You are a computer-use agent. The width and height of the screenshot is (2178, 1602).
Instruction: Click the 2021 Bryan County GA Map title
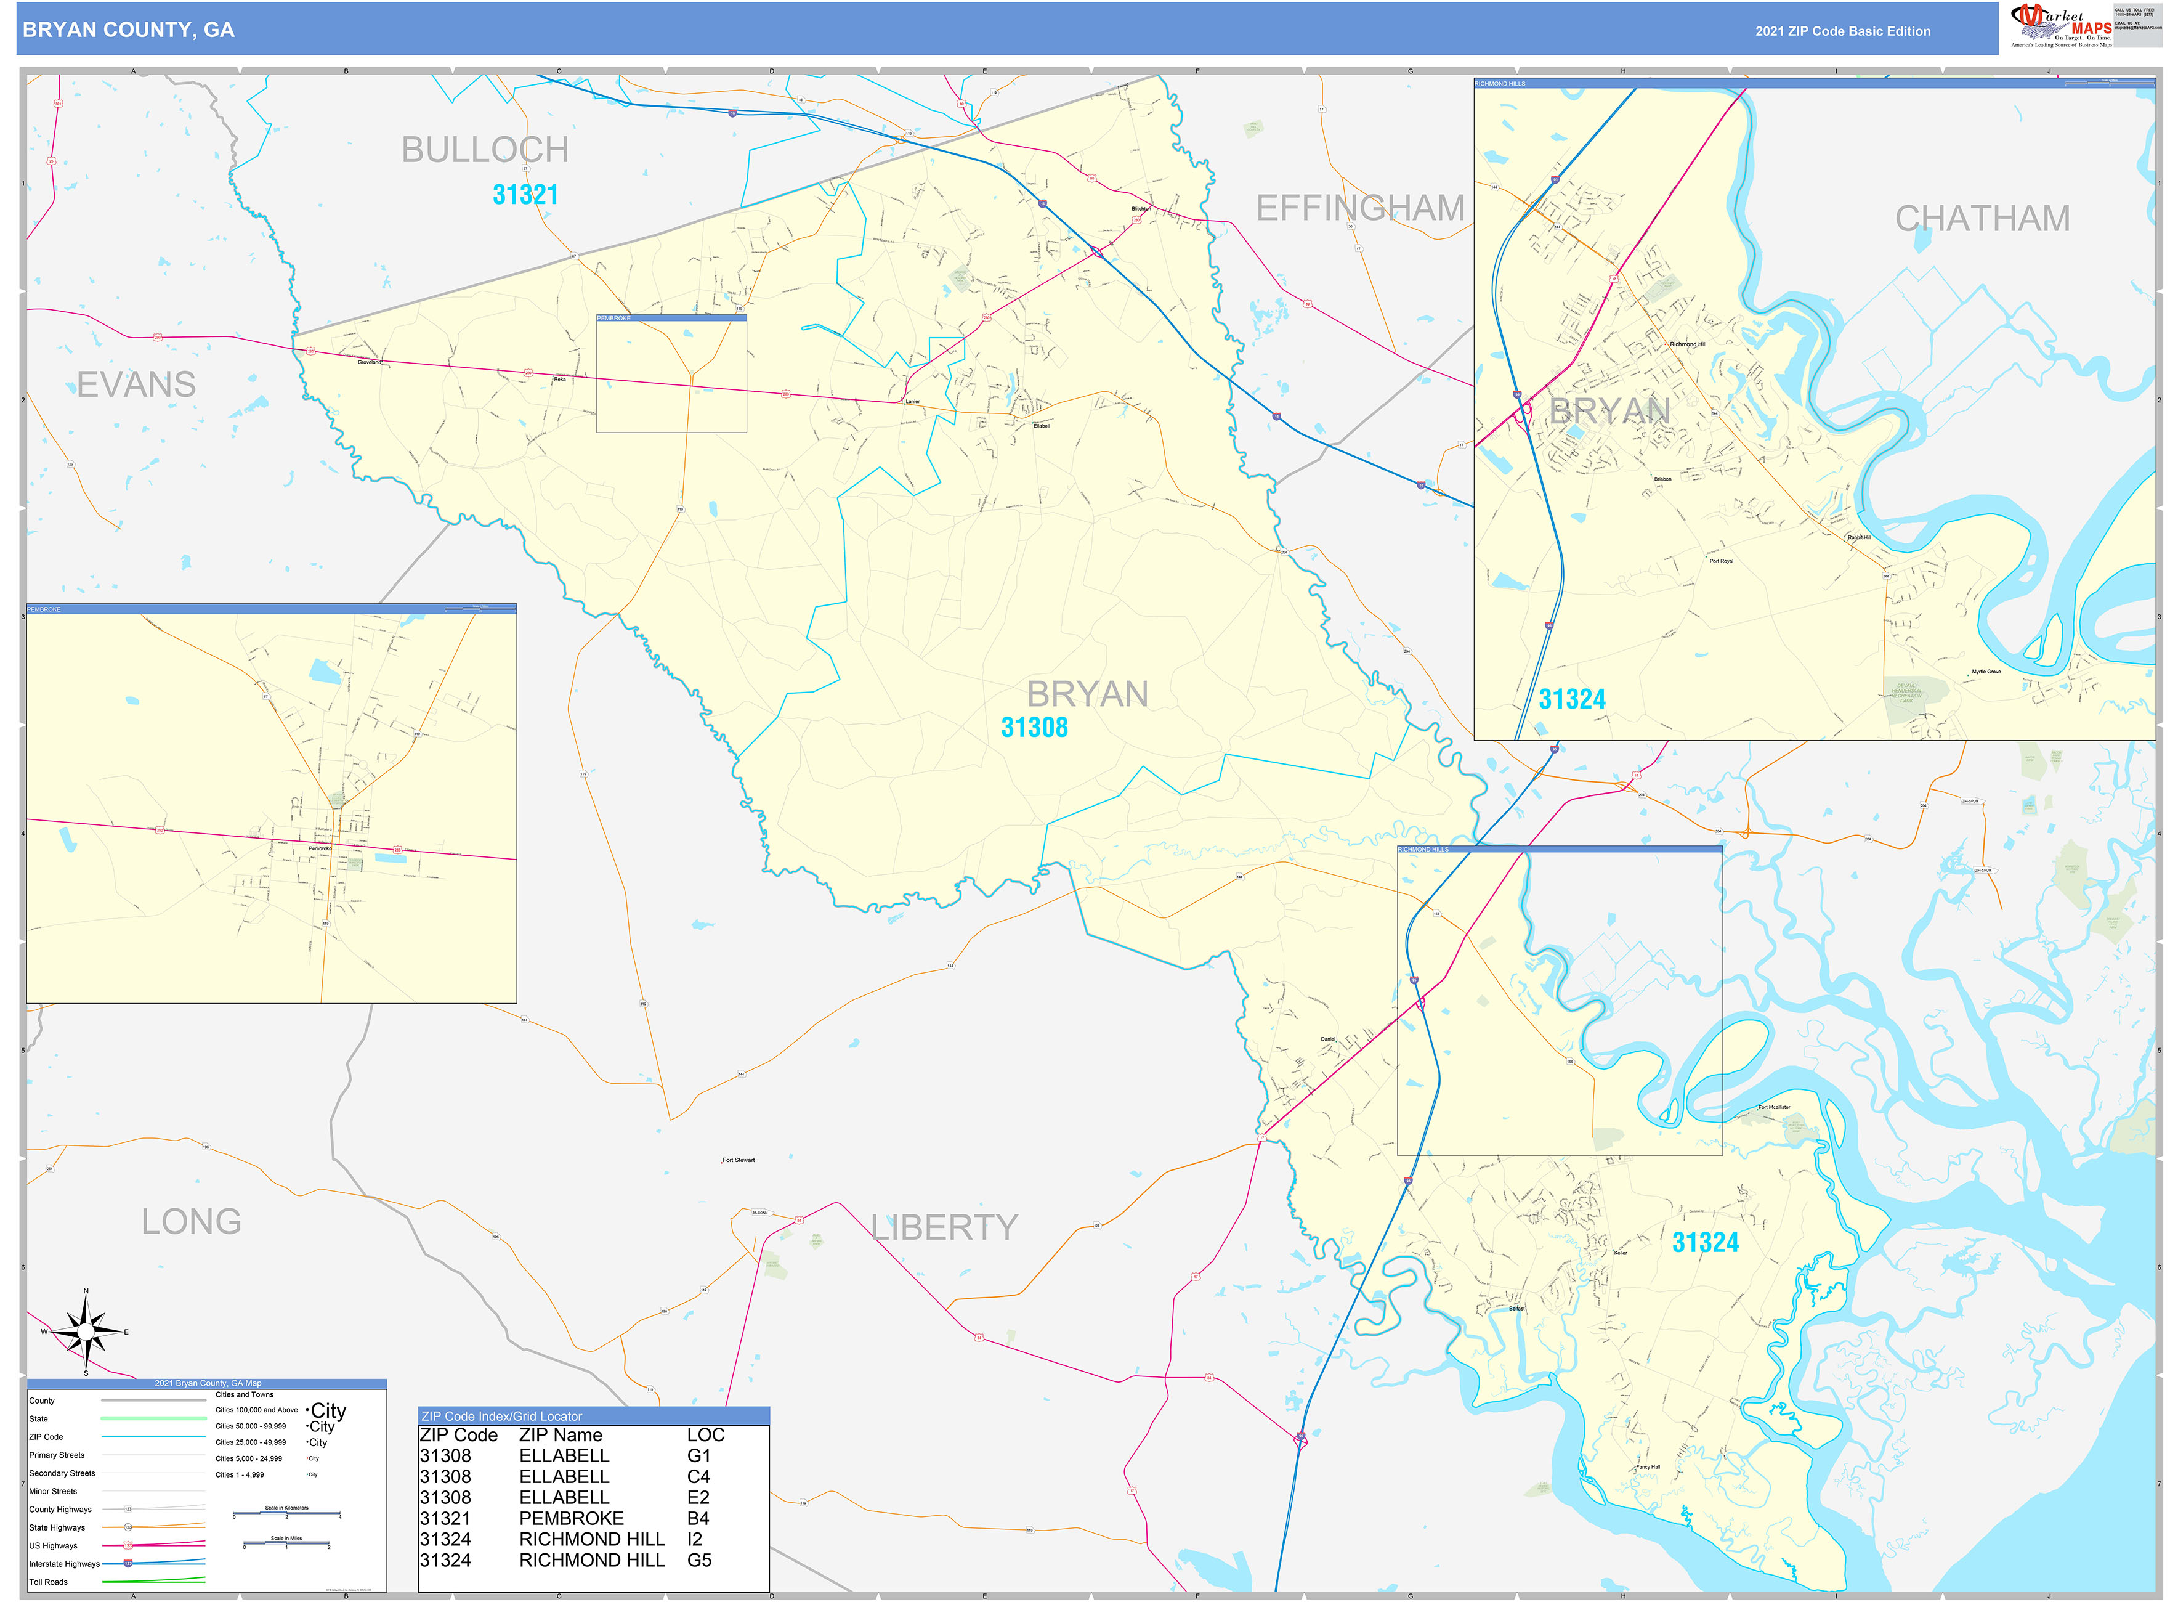tap(208, 1384)
